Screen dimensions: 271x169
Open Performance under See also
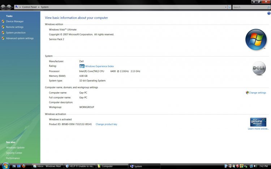pos(13,158)
